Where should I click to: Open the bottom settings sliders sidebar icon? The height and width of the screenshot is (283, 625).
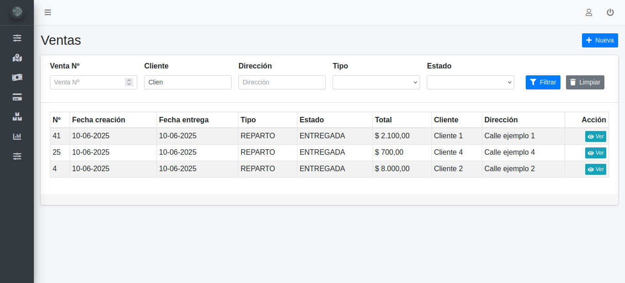(17, 156)
